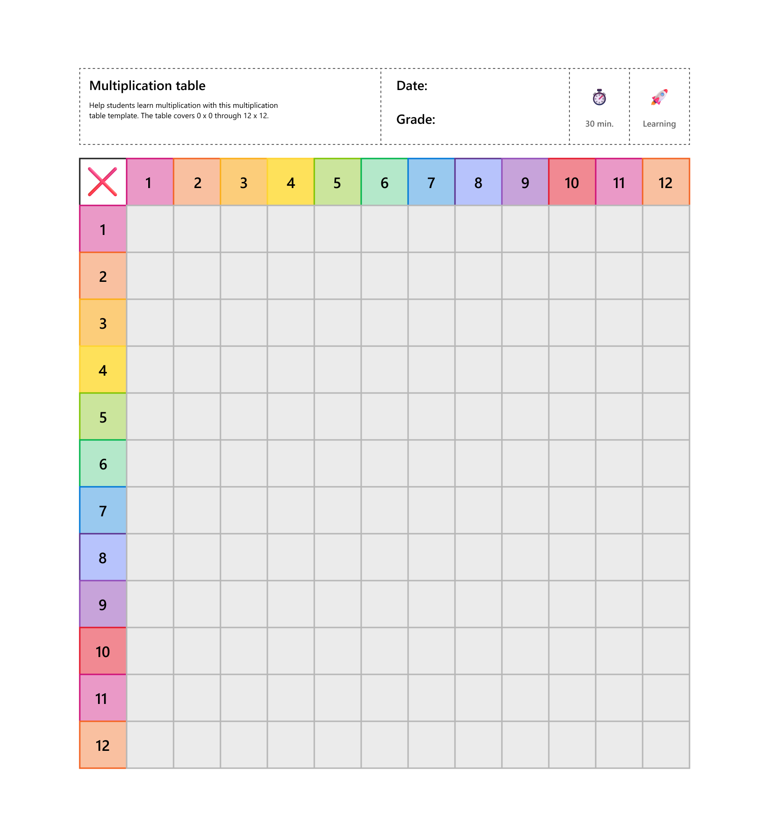This screenshot has height=824, width=758.
Task: Click the orange column header 12
Action: (666, 182)
